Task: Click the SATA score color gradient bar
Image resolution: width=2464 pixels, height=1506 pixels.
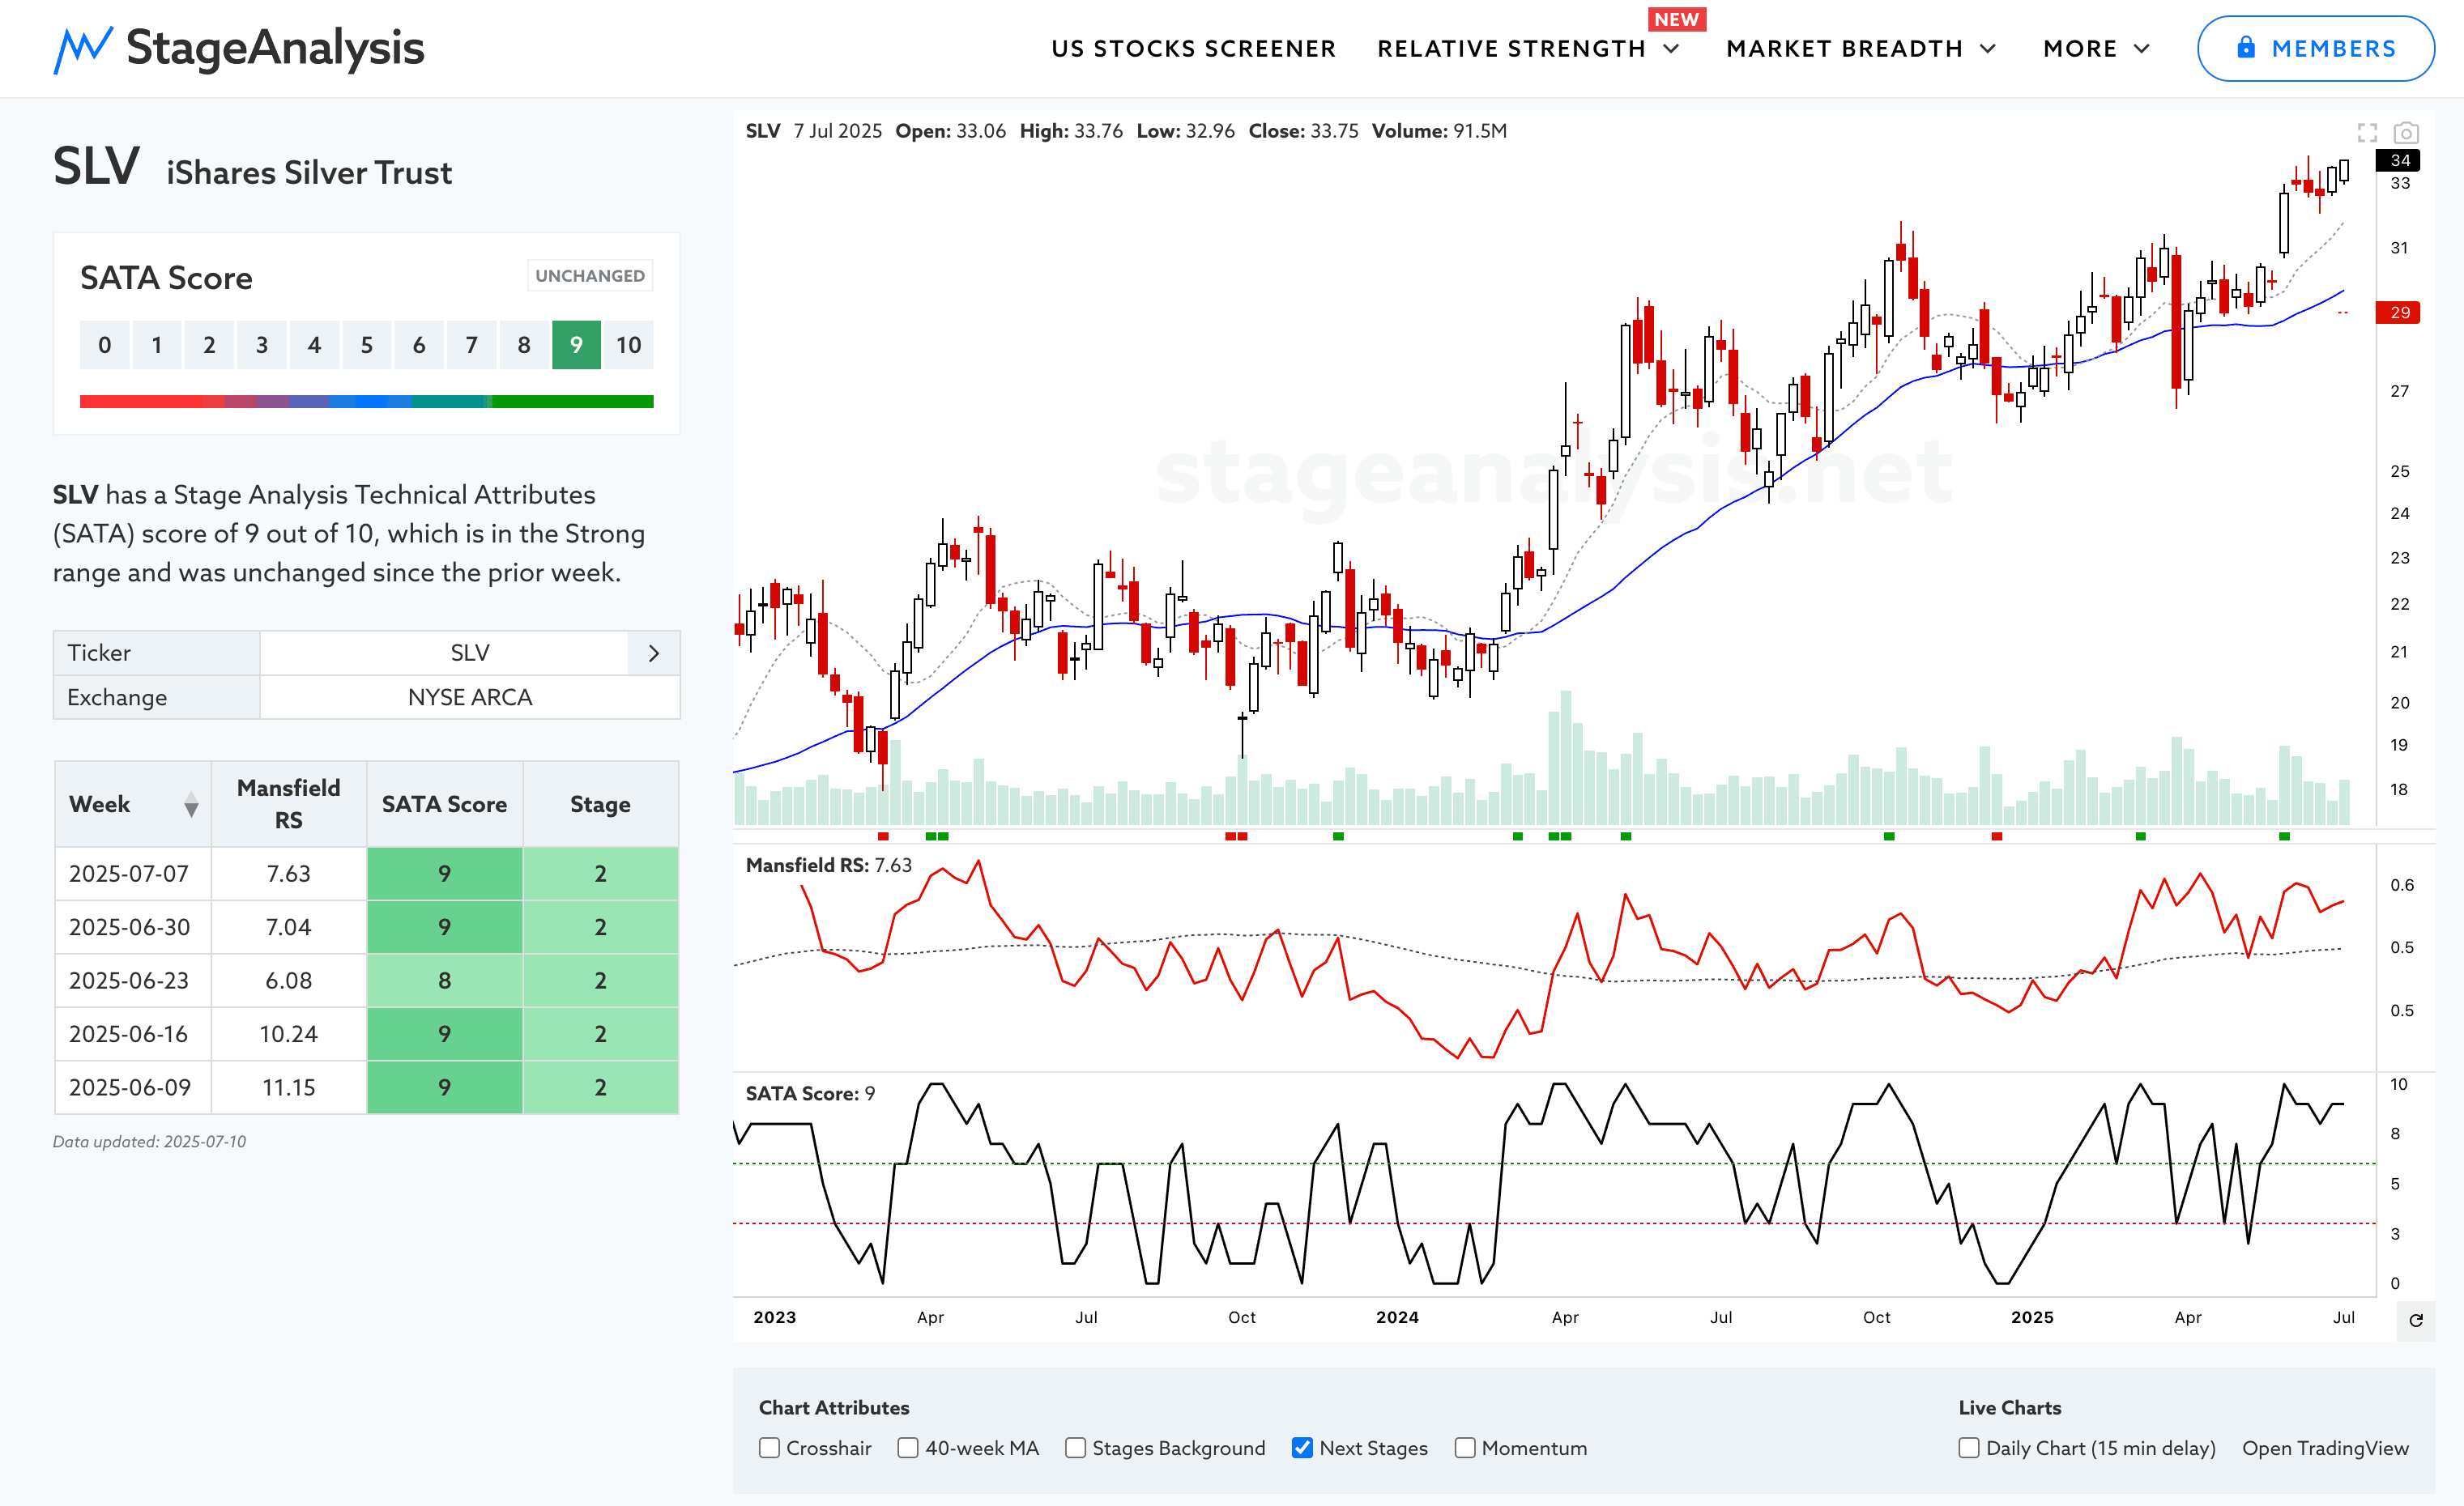Action: [x=366, y=402]
